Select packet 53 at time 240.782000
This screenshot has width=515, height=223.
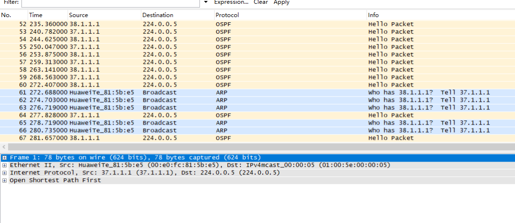click(x=257, y=32)
